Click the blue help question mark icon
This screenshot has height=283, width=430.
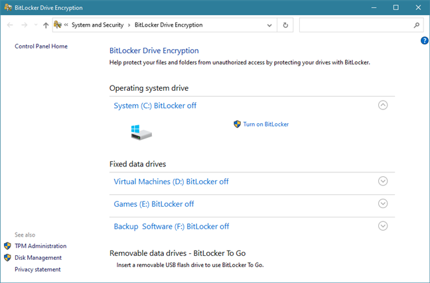424,40
